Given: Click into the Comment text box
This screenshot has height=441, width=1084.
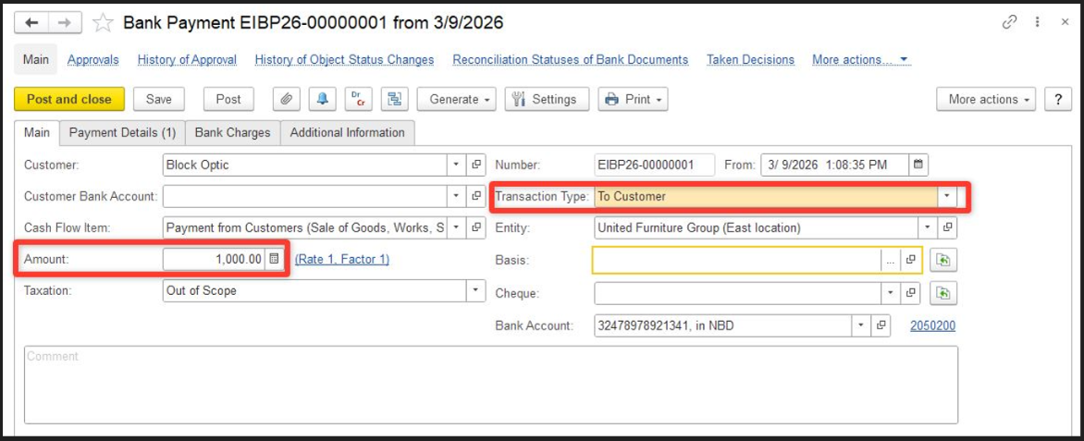Looking at the screenshot, I should (490, 384).
